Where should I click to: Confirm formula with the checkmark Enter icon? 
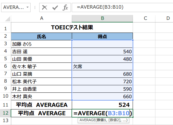pos(55,7)
